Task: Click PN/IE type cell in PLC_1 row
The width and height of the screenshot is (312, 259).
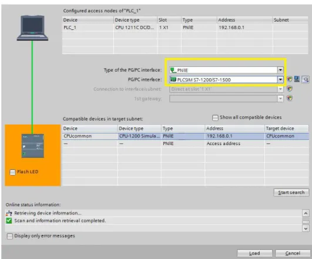Action: [x=199, y=28]
